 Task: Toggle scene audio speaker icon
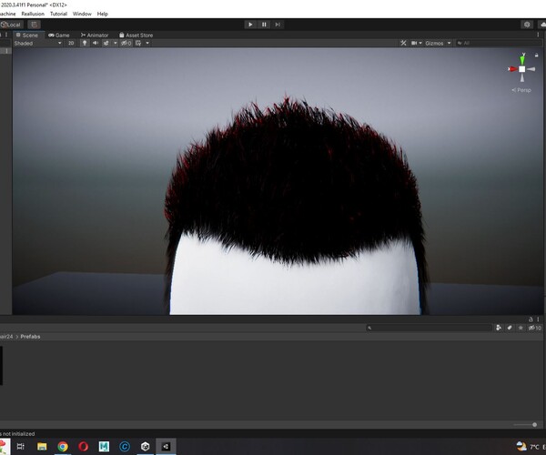click(95, 43)
